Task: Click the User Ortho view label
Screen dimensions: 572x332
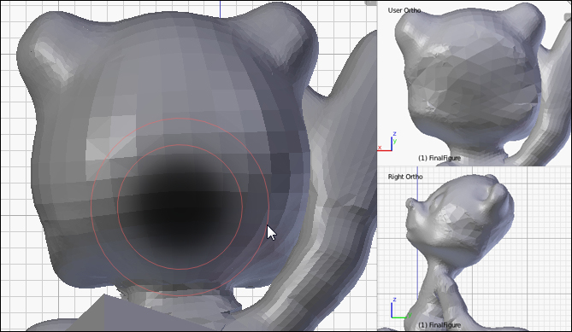Action: pos(404,10)
